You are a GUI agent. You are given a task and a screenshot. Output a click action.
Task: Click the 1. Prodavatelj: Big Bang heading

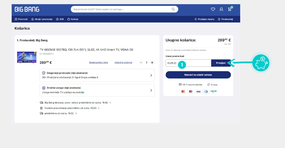pyautogui.click(x=32, y=40)
